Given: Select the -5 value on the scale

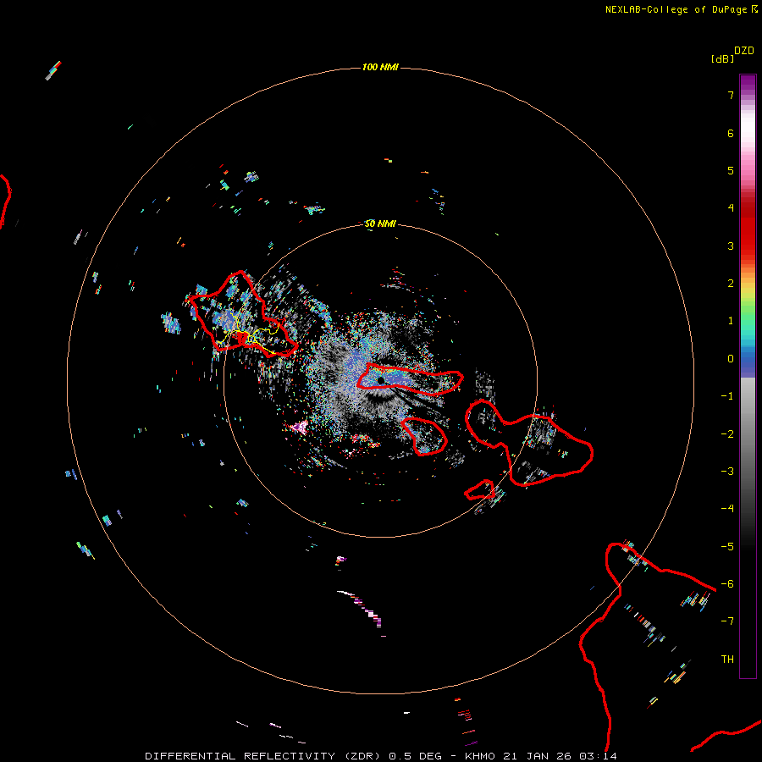Looking at the screenshot, I should point(727,547).
